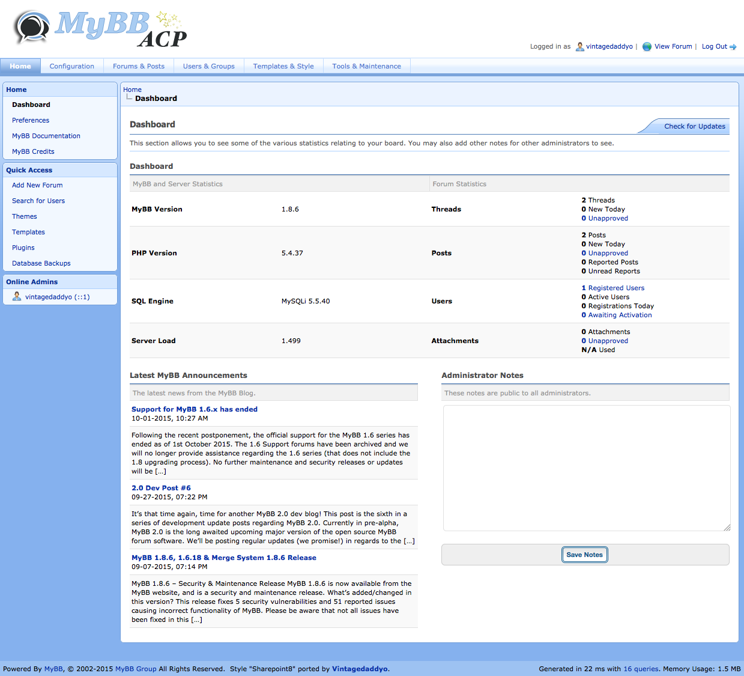The height and width of the screenshot is (676, 744).
Task: Open Database Backups from Quick Access
Action: 41,263
